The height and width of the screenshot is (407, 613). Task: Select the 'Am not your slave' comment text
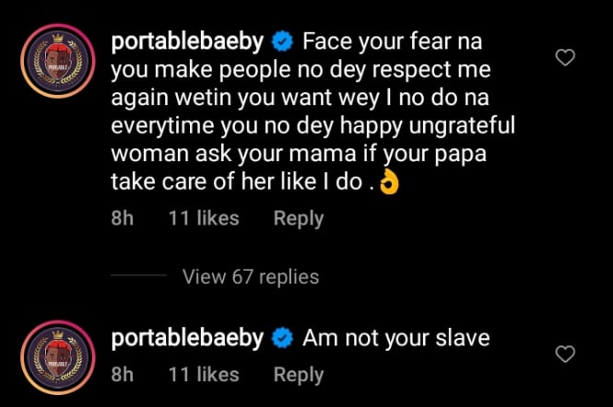pos(395,338)
